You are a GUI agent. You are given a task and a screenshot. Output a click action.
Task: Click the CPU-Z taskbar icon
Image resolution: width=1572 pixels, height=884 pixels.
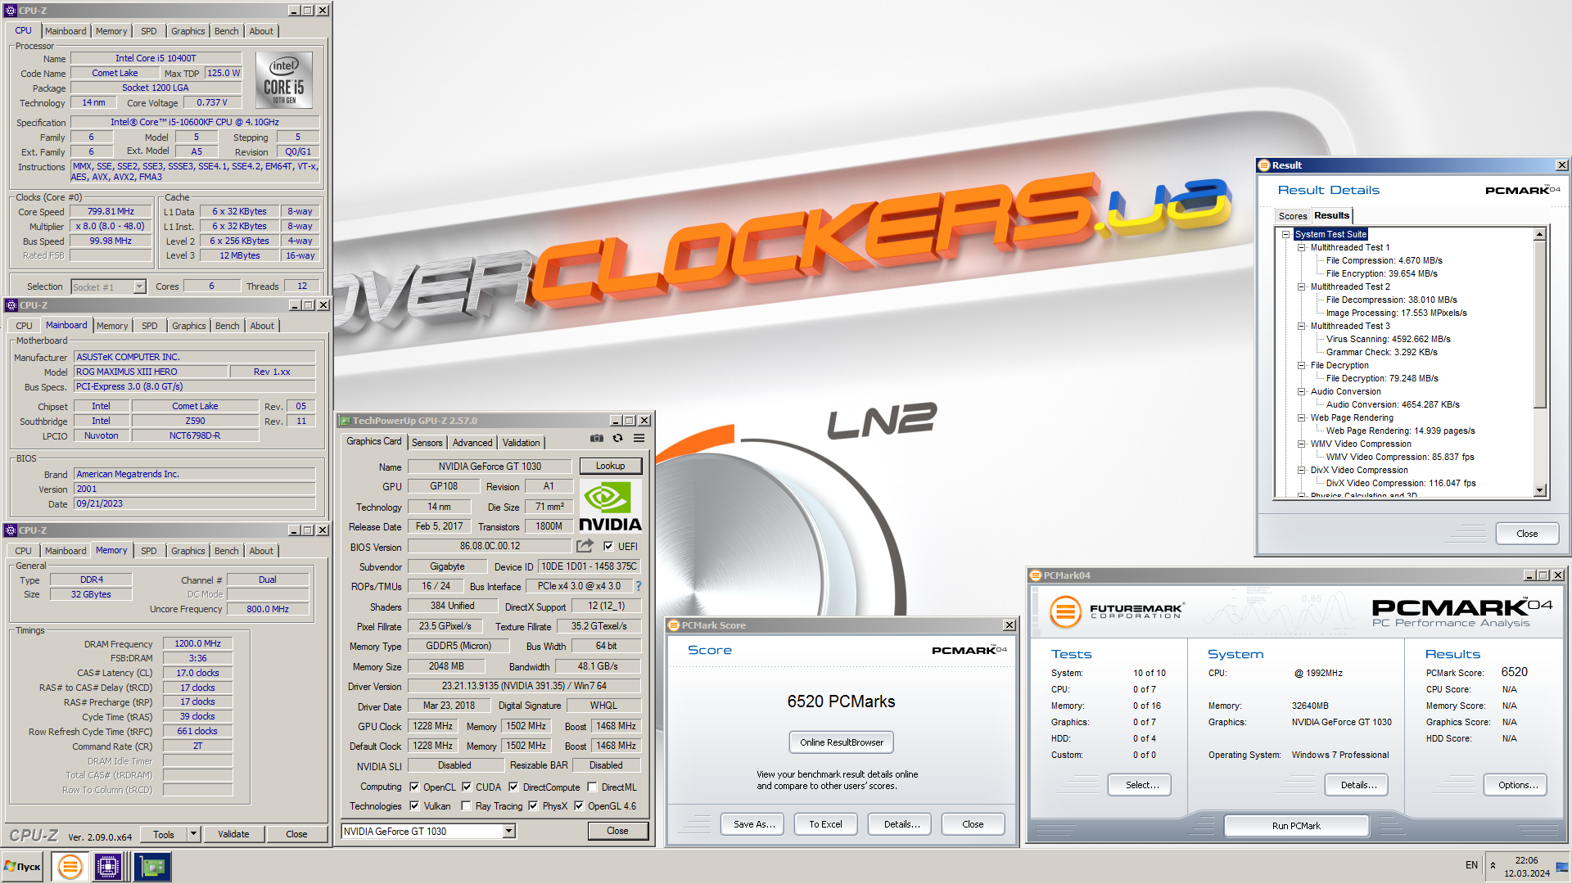[107, 867]
